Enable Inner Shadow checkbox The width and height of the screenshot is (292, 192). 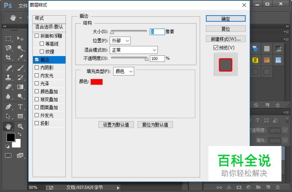37,68
